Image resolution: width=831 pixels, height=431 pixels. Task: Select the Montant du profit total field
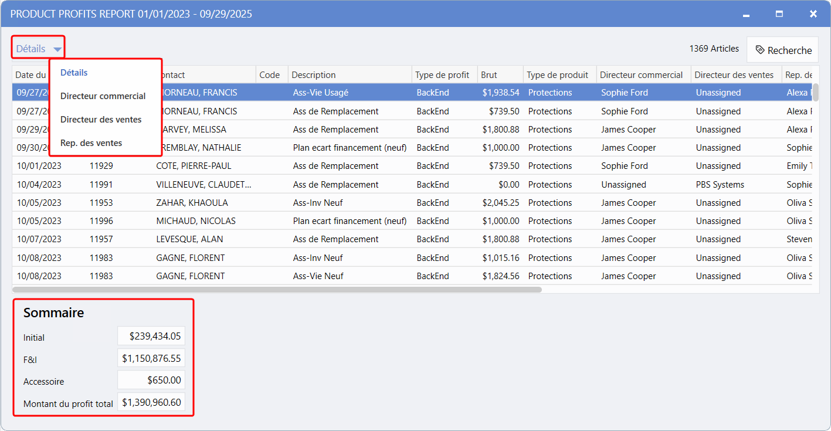tap(151, 402)
